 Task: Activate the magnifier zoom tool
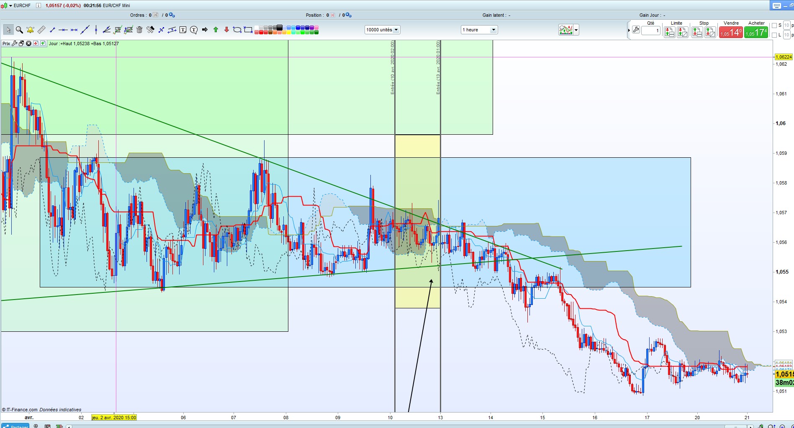tap(19, 30)
